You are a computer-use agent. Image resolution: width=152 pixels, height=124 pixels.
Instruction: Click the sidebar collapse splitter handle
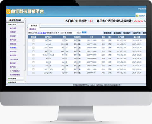pyautogui.click(x=25, y=45)
